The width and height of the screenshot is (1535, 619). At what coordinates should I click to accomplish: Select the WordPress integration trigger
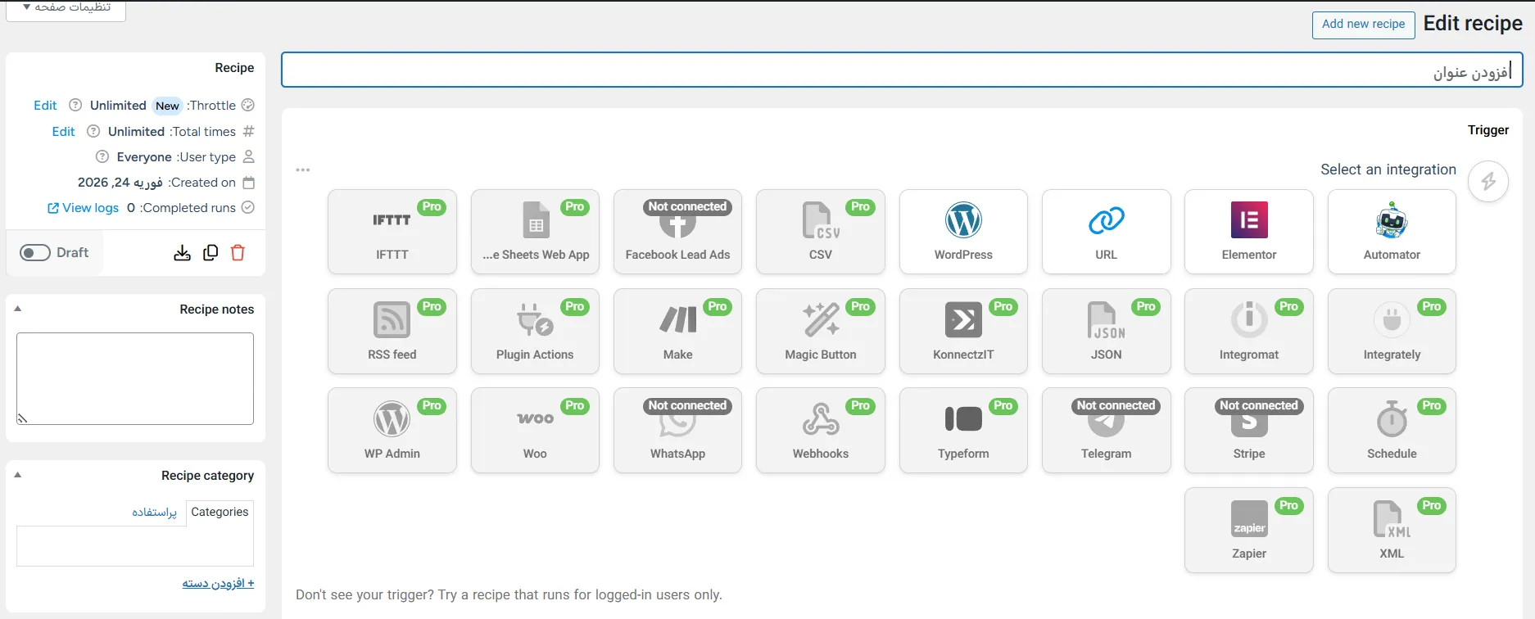(962, 232)
